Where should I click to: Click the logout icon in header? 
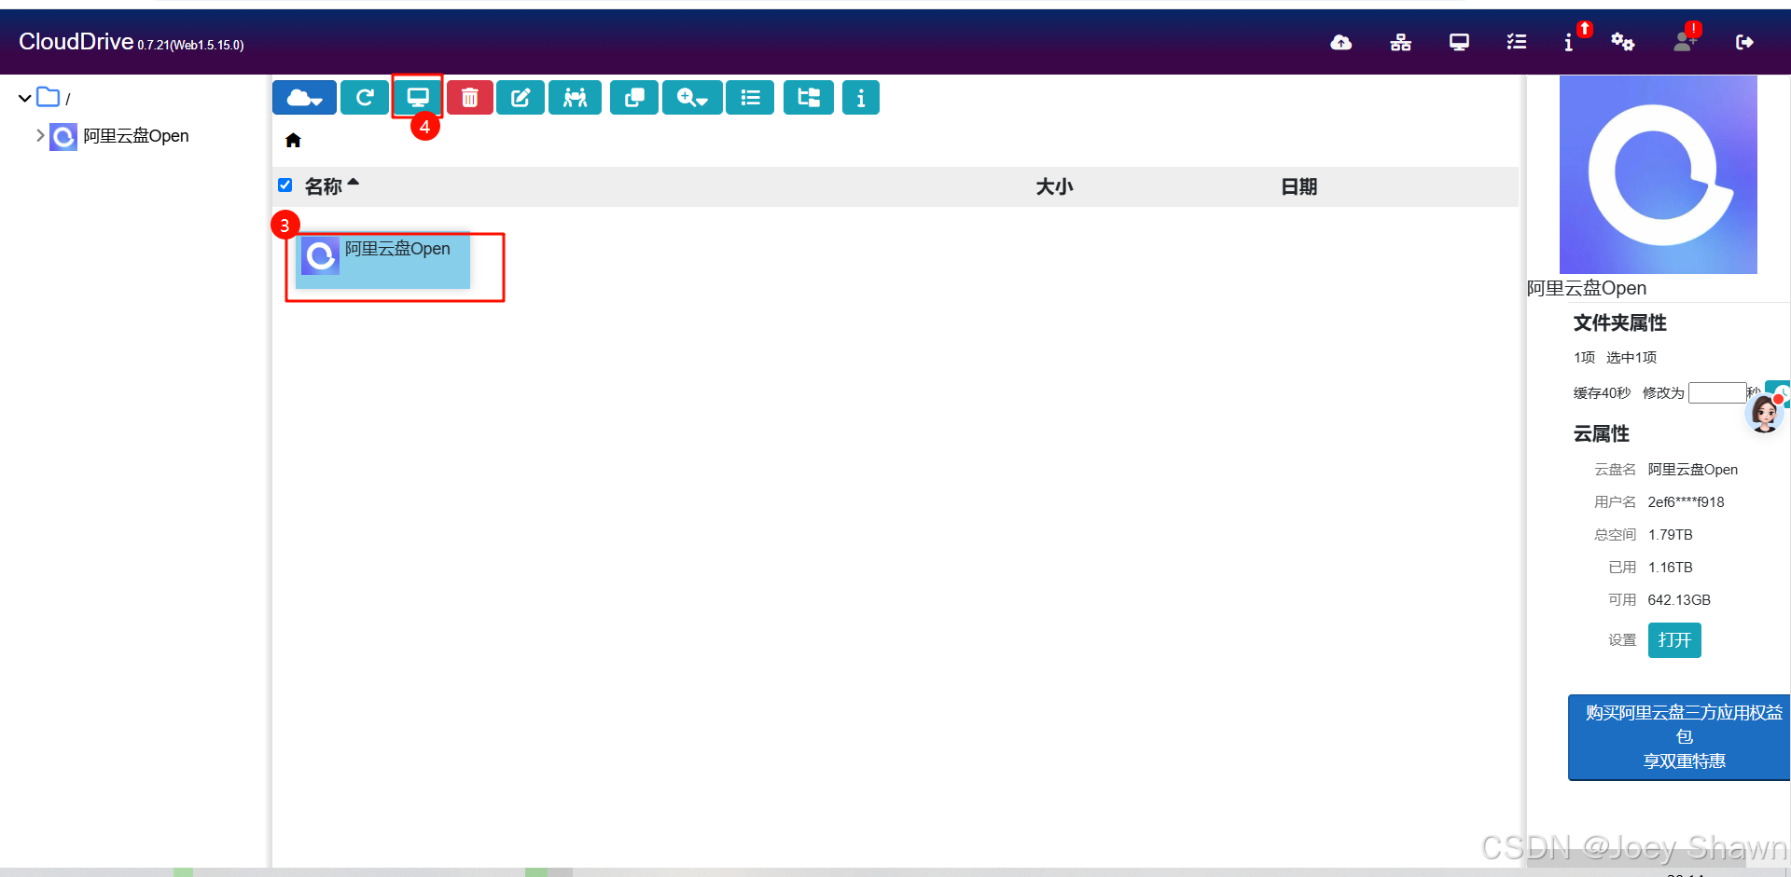1744,42
